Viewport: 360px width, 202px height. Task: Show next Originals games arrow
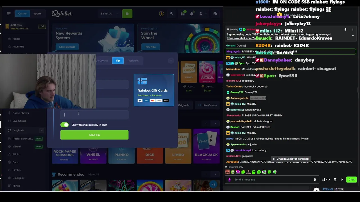tap(215, 123)
